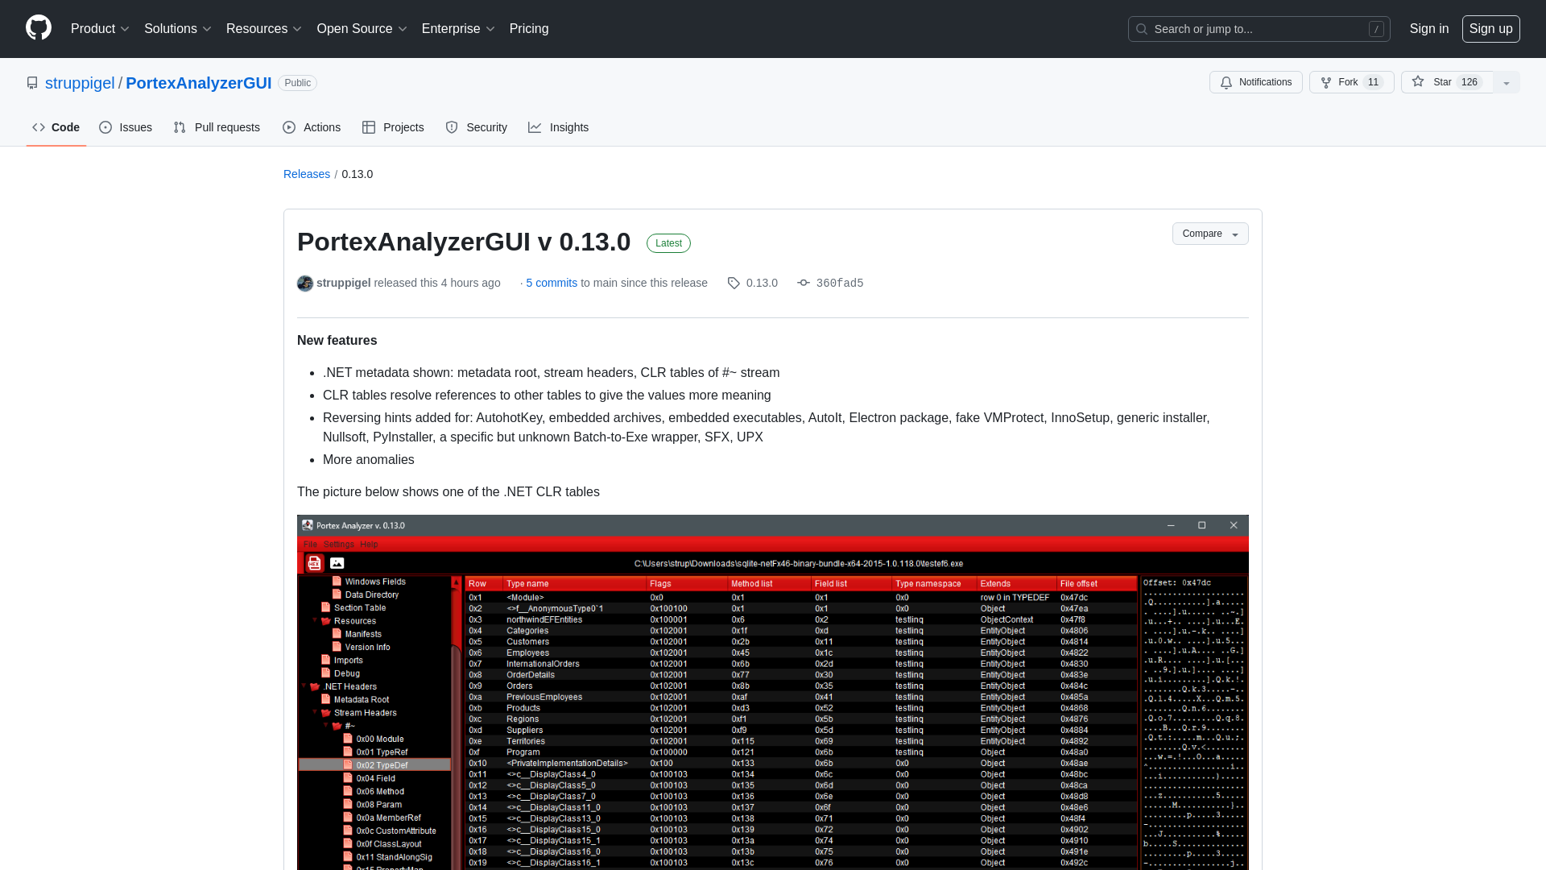Screen dimensions: 1546x870
Task: Expand the Compare dropdown menu
Action: click(1210, 233)
